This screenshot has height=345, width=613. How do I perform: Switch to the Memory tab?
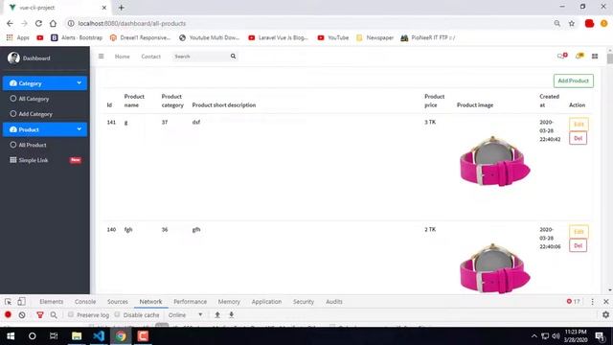point(229,302)
